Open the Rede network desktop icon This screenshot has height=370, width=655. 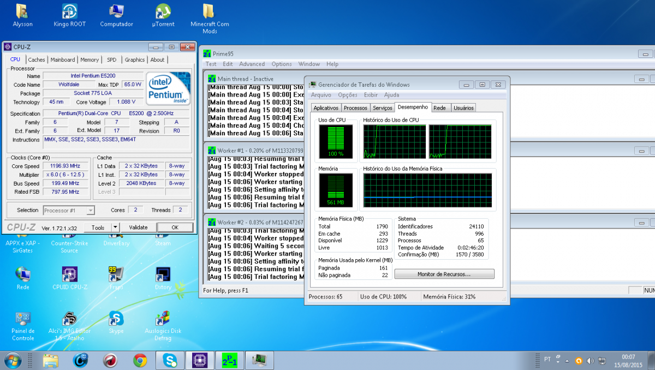pos(22,278)
